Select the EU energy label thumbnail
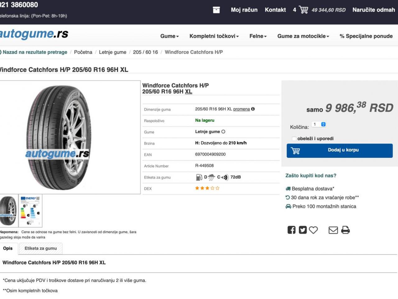Image resolution: width=398 pixels, height=299 pixels. click(x=30, y=211)
